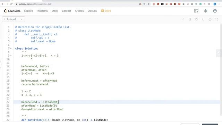This screenshot has width=222, height=125.
Task: Click 'beforeHead, before:' comment line
Action: point(36,66)
